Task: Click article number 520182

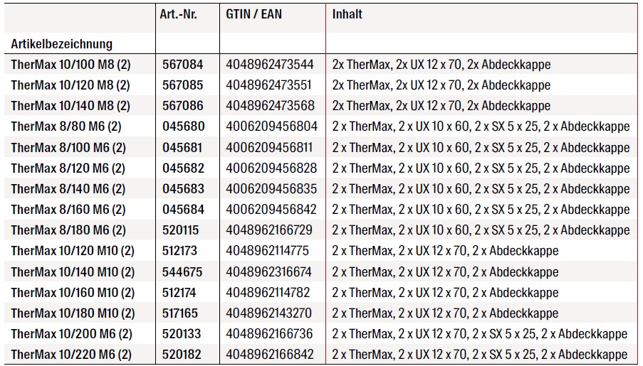Action: click(182, 354)
